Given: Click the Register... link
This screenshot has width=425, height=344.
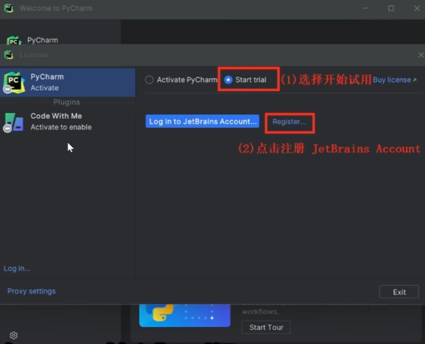Looking at the screenshot, I should (x=289, y=122).
